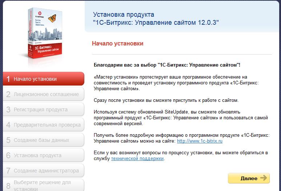
Task: Click the butterfly on the product box
Action: tap(52, 18)
